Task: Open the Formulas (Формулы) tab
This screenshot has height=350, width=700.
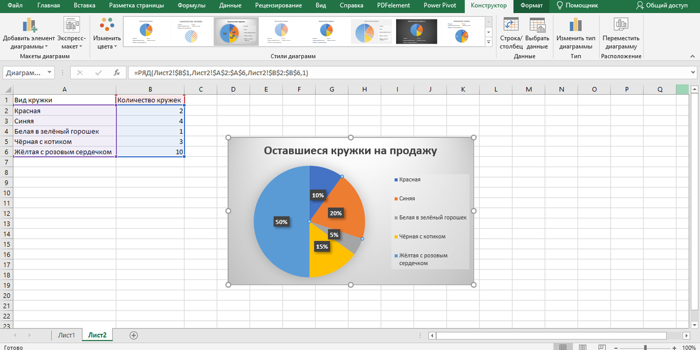Action: point(191,6)
